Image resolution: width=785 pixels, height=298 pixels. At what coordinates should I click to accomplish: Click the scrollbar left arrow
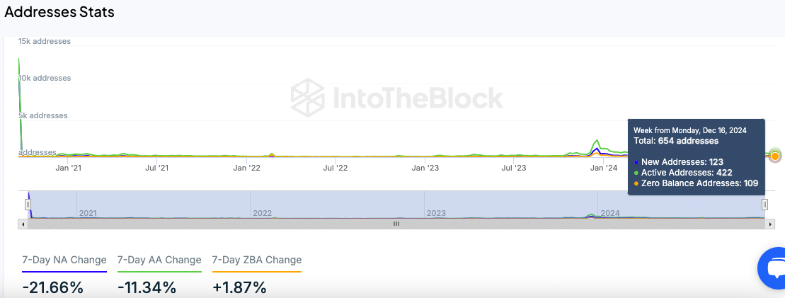pos(23,224)
